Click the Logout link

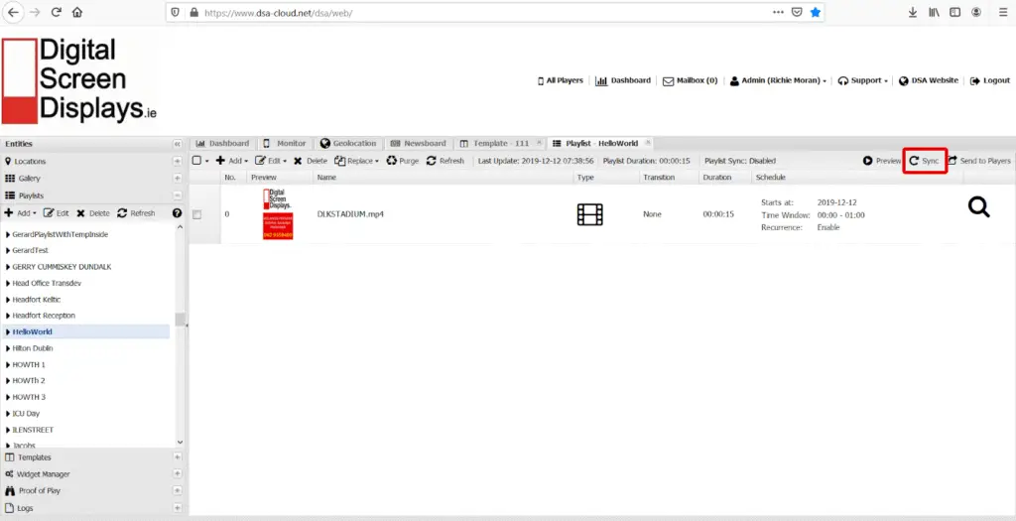(x=990, y=80)
